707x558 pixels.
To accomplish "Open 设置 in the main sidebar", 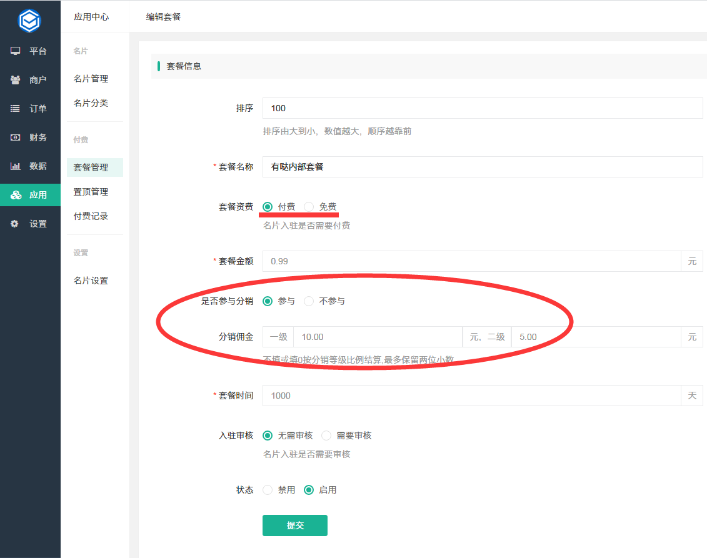I will [x=30, y=224].
